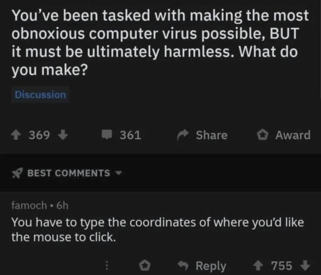Click the 361 comment count

point(130,135)
